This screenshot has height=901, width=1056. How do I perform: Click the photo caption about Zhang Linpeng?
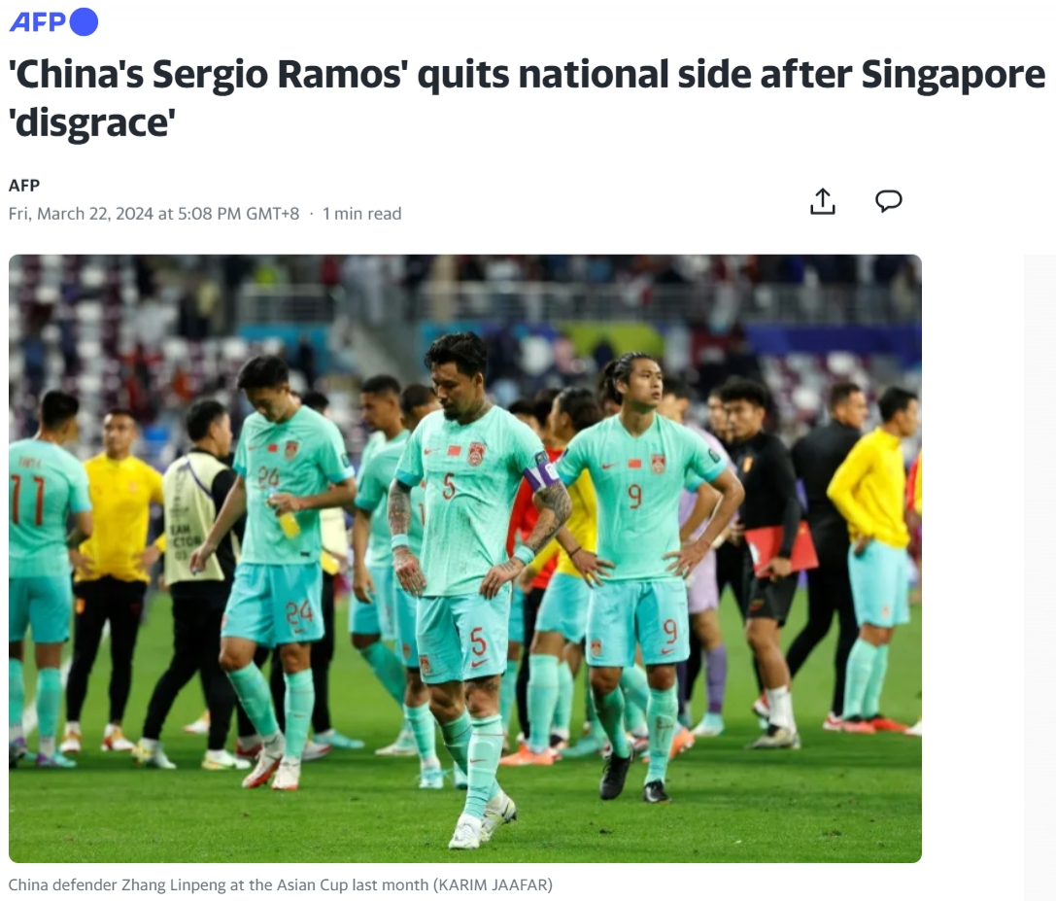(x=280, y=884)
